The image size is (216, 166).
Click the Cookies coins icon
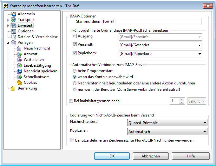[20, 83]
